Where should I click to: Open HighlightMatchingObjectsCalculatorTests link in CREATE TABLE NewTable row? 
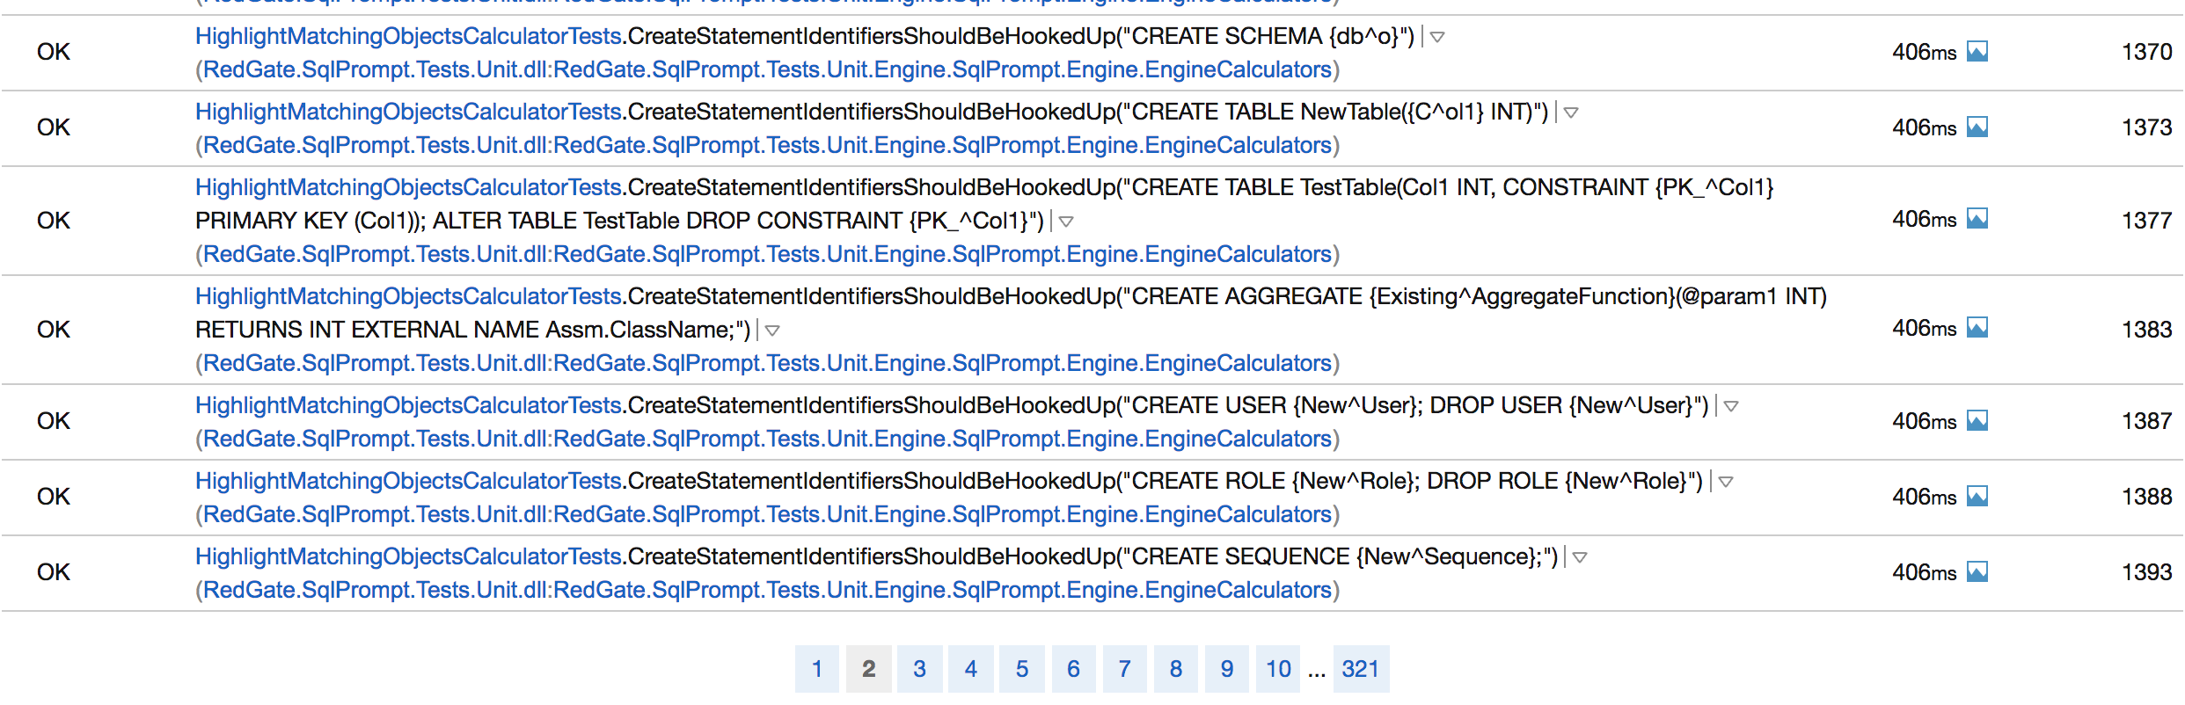408,113
